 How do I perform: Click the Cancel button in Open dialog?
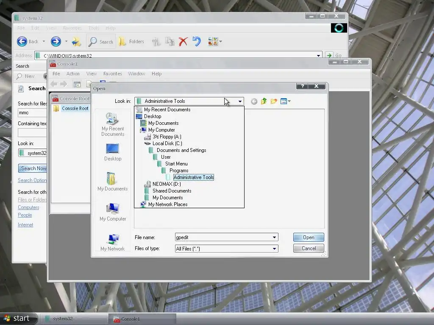click(309, 248)
